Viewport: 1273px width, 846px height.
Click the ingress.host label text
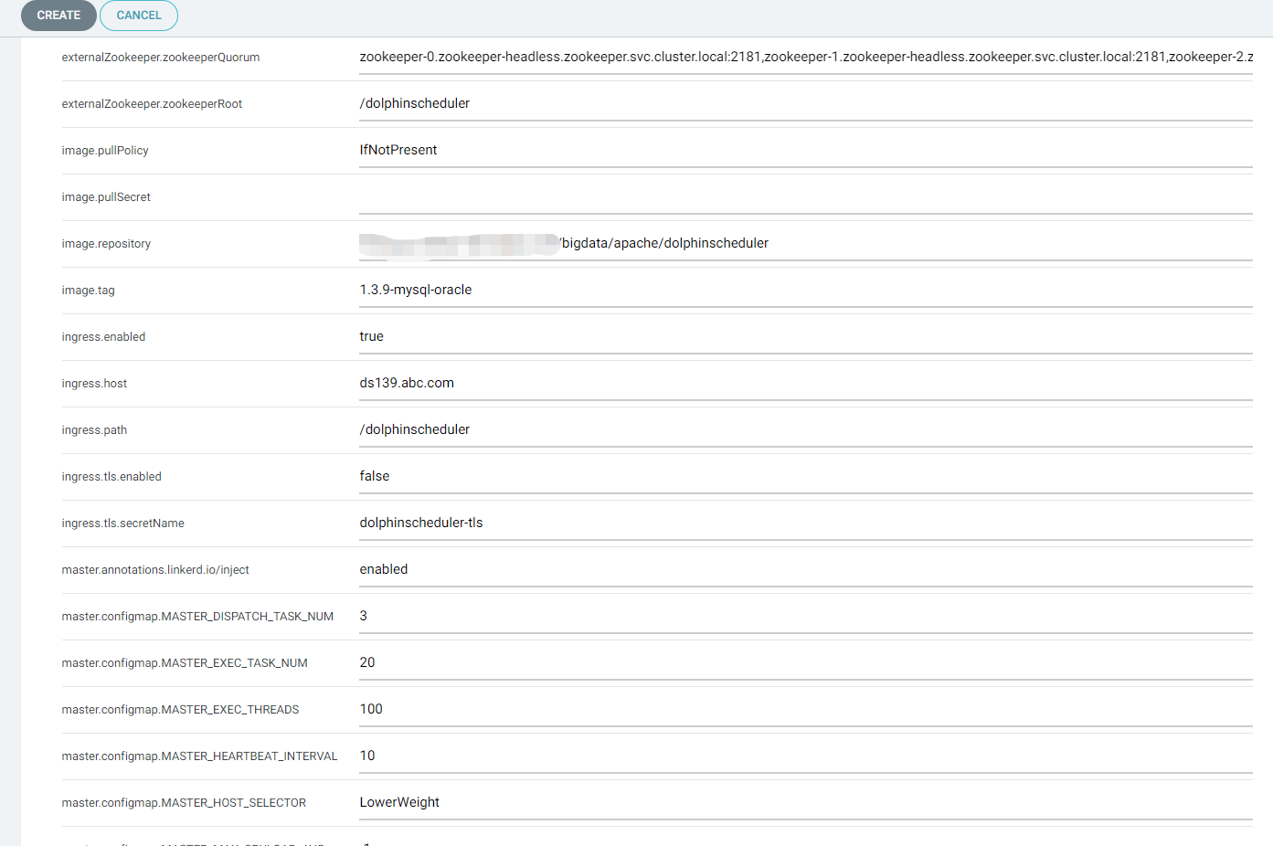(x=94, y=384)
